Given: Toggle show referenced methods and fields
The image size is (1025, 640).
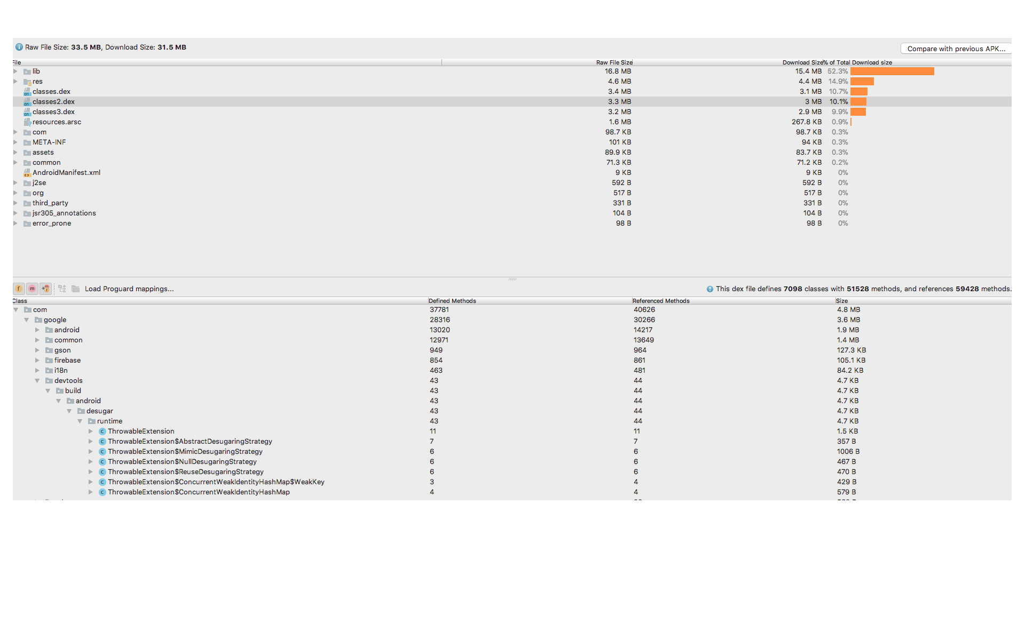Looking at the screenshot, I should [46, 289].
